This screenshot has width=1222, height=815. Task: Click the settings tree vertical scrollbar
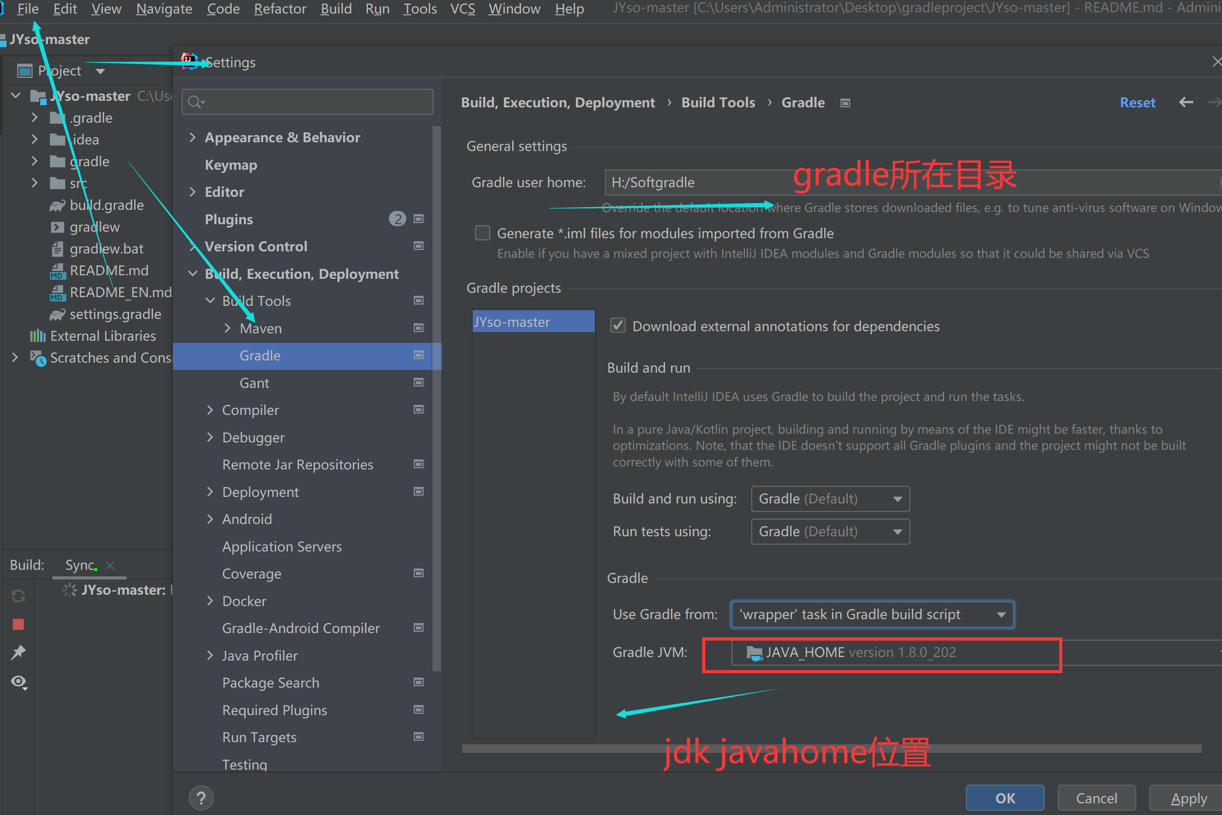tap(436, 397)
